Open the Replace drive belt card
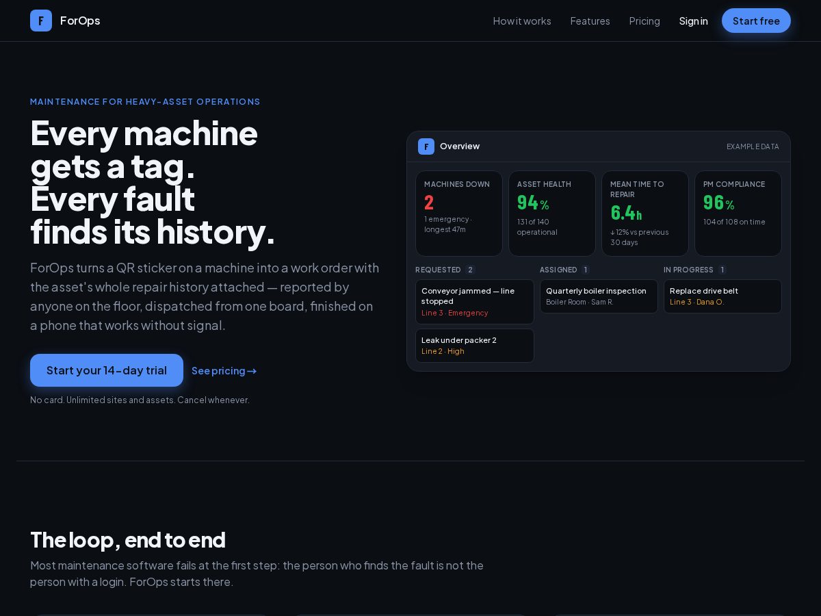Screen dimensions: 821x616 722,296
